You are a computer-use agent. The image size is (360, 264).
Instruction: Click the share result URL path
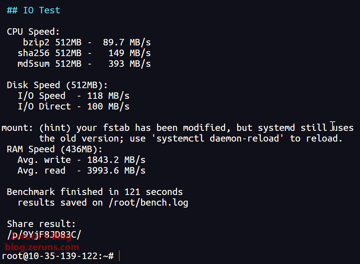pos(44,234)
